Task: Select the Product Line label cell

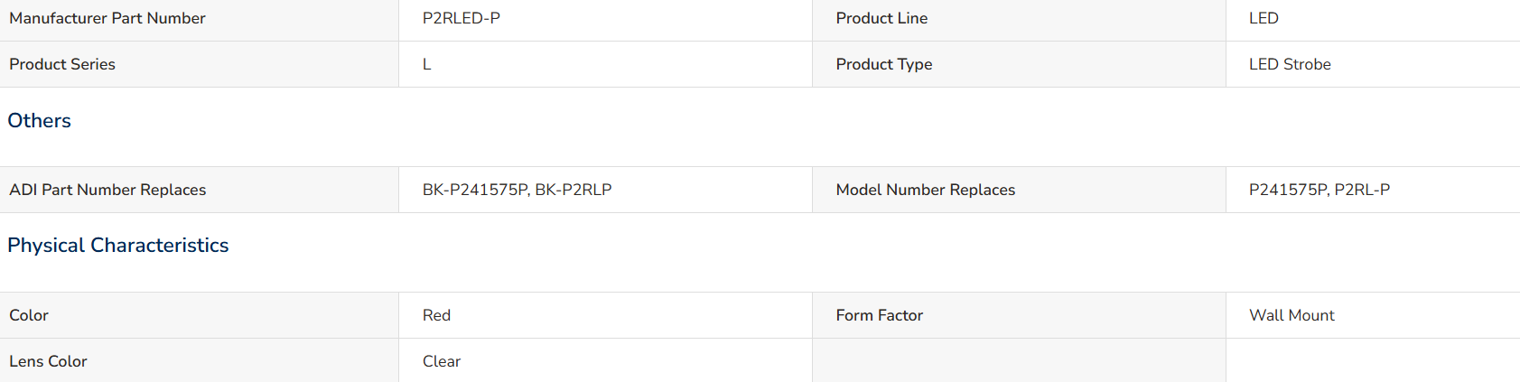Action: 1019,20
